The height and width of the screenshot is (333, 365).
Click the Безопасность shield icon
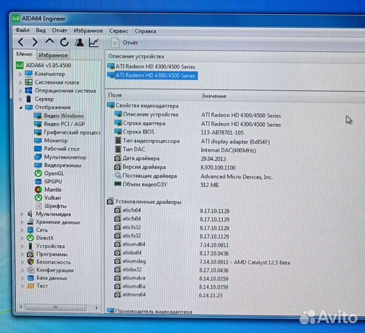(30, 262)
